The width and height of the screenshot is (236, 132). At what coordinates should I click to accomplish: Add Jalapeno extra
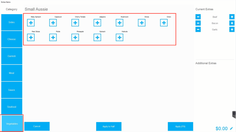click(97, 23)
